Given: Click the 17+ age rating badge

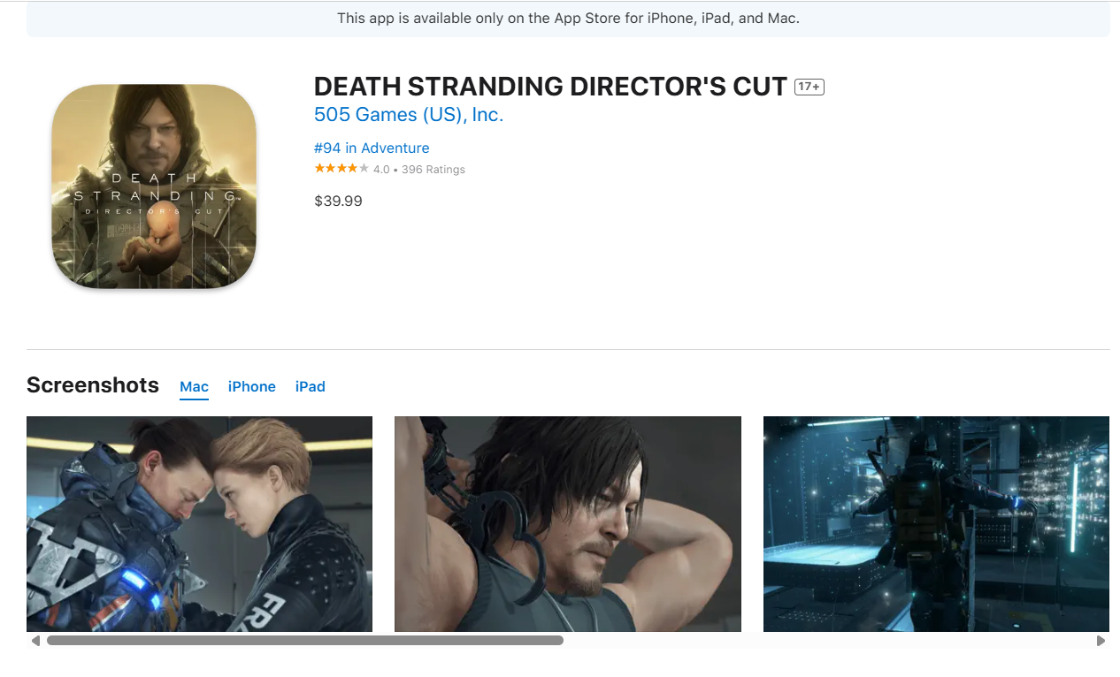Looking at the screenshot, I should (x=809, y=87).
